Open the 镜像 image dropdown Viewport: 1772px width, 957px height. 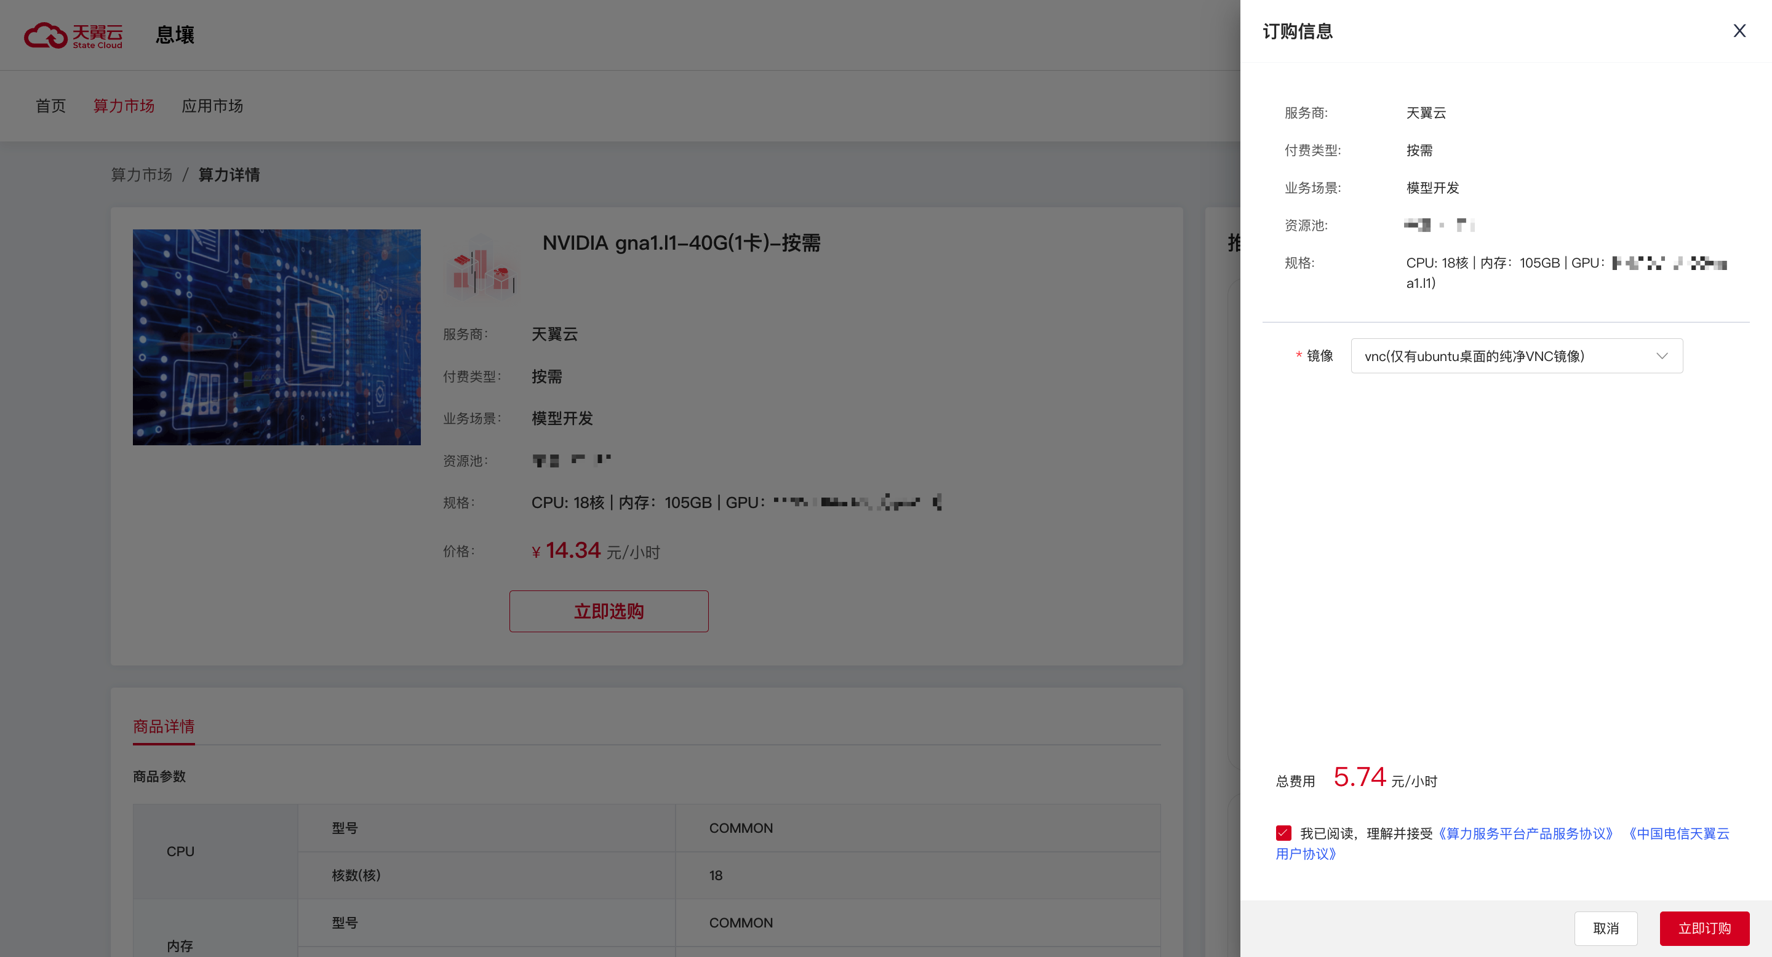tap(1516, 355)
